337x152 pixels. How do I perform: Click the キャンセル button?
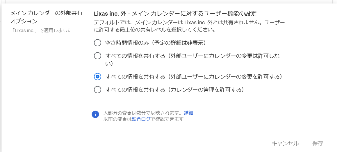[x=285, y=143]
